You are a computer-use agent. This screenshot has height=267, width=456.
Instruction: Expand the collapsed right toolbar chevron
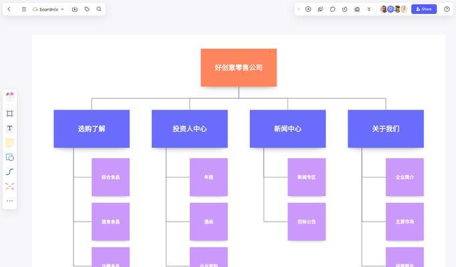click(x=298, y=9)
